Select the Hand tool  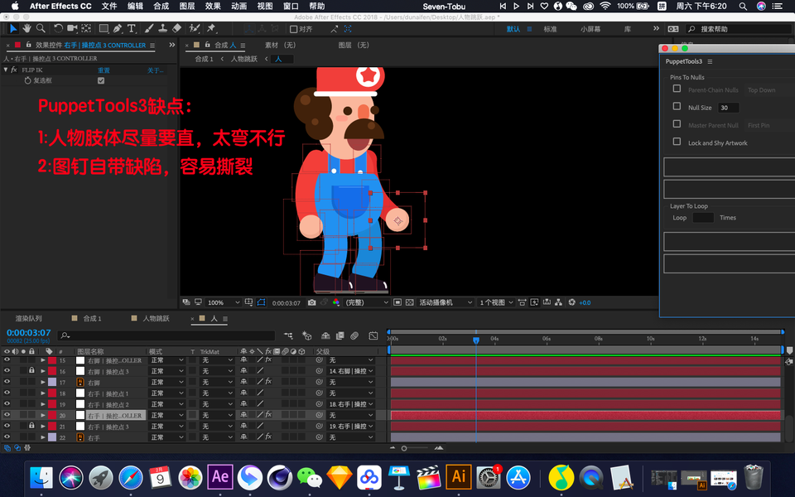tap(26, 28)
